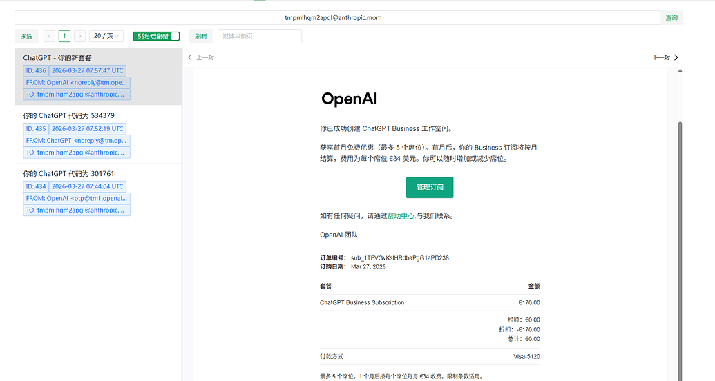The image size is (715, 381).
Task: Click the 折扣 -€170.00 discount value
Action: pyautogui.click(x=528, y=329)
